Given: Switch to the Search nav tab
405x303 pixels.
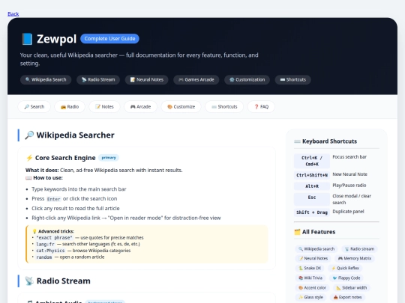Looking at the screenshot, I should pyautogui.click(x=34, y=107).
